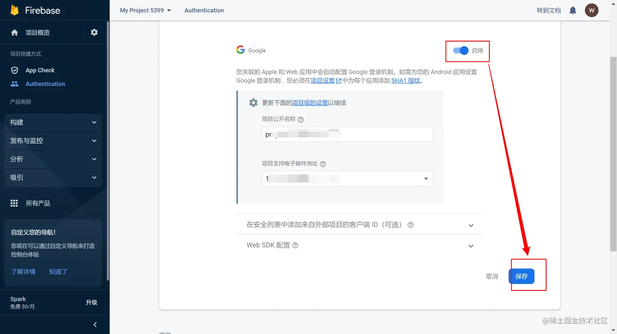The height and width of the screenshot is (334, 617).
Task: Disable the Google 启用 toggle
Action: [461, 51]
